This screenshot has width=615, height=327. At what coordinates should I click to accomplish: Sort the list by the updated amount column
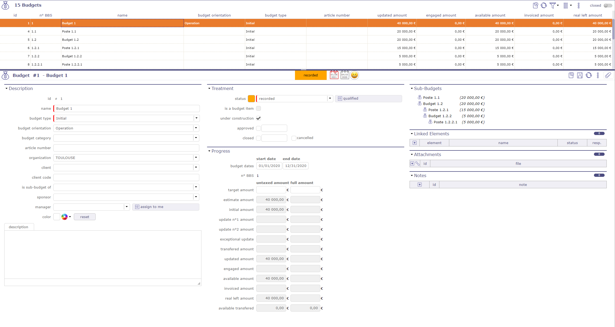pos(392,15)
